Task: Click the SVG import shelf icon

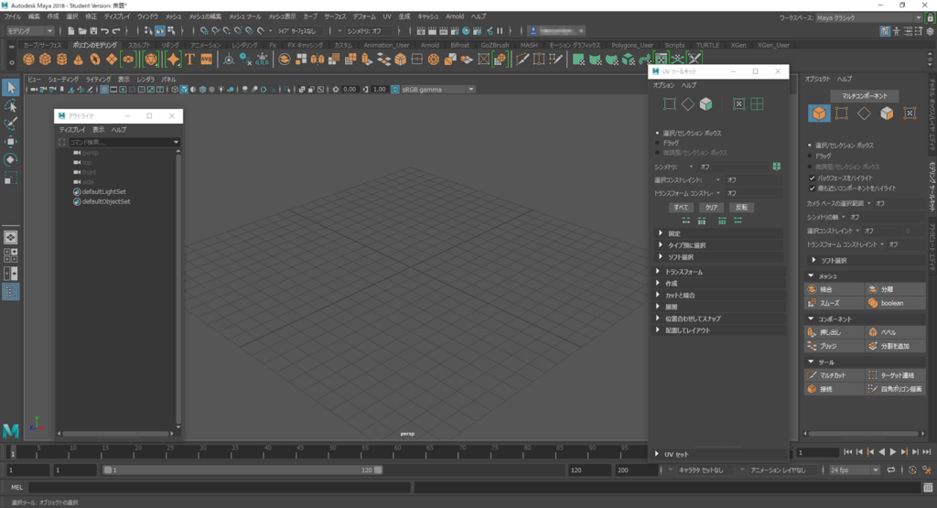Action: 206,59
